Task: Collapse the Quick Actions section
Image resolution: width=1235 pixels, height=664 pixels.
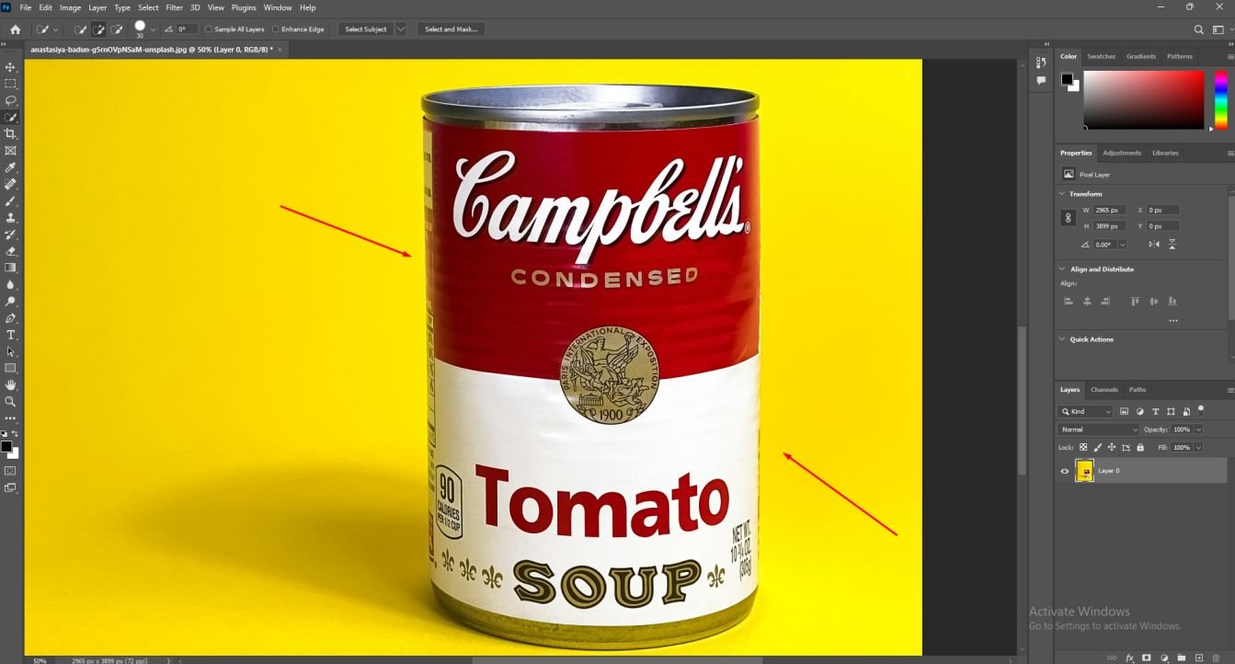Action: [1062, 339]
